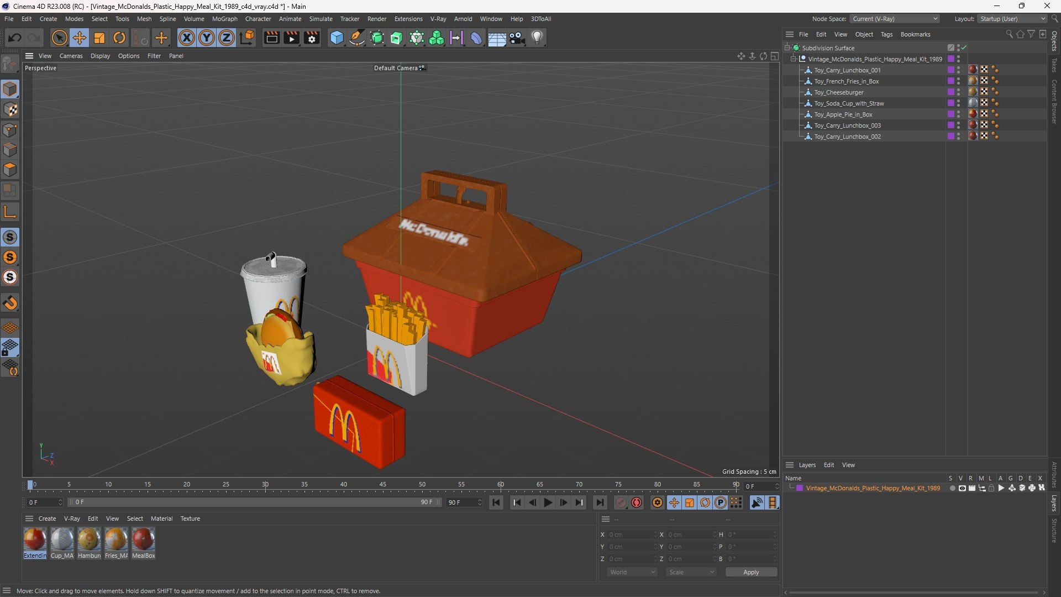1061x597 pixels.
Task: Click layer color square of Toy_Carry_Lunchbox_002
Action: tap(950, 137)
